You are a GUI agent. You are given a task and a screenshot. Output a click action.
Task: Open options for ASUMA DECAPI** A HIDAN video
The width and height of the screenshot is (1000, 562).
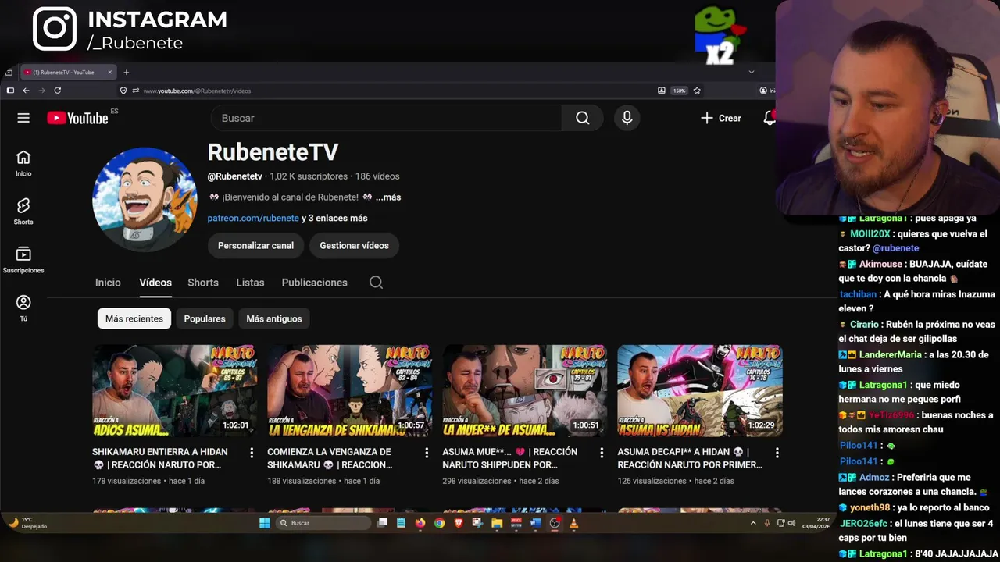(777, 453)
